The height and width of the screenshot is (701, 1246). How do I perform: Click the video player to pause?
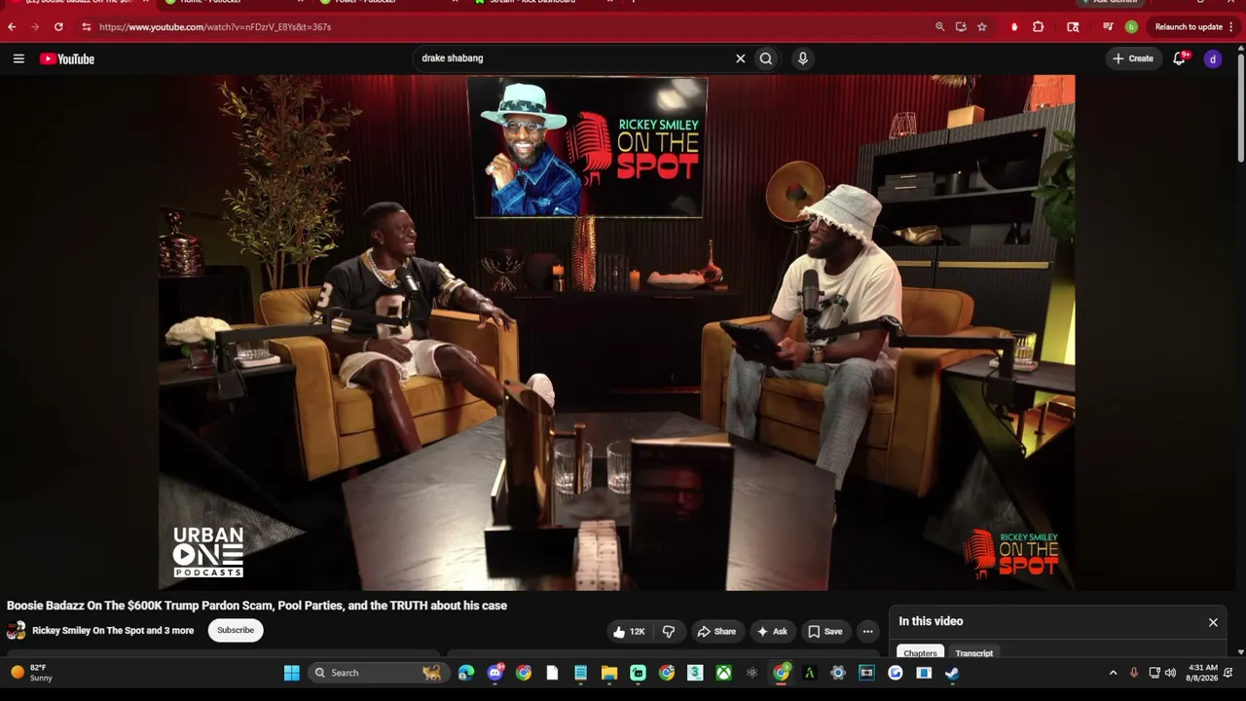[x=617, y=332]
